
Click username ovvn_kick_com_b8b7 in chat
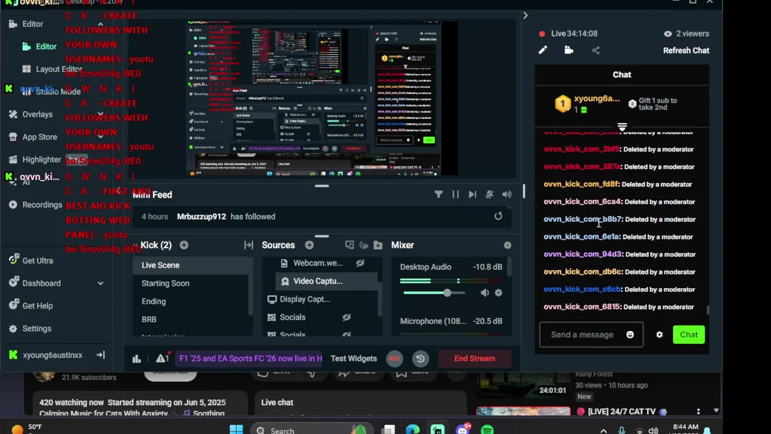[582, 219]
